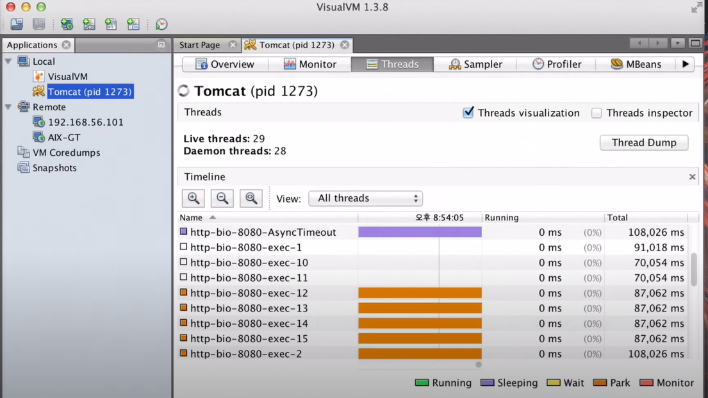Viewport: 708px width, 398px height.
Task: Open the View All threads dropdown
Action: pyautogui.click(x=366, y=198)
